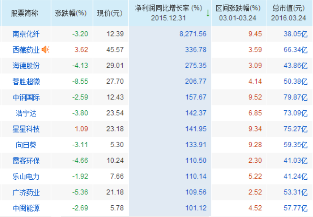This screenshot has height=217, width=313.
Task: Click profit growth value 101.12
Action: [x=196, y=208]
